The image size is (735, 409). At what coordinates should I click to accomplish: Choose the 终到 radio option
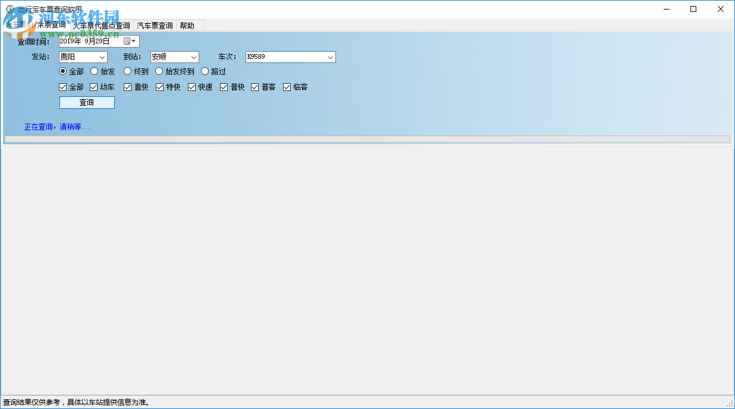[127, 71]
